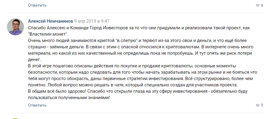Open the green avatar of the next commenter
Image resolution: width=271 pixels, height=119 pixels.
[x=15, y=118]
